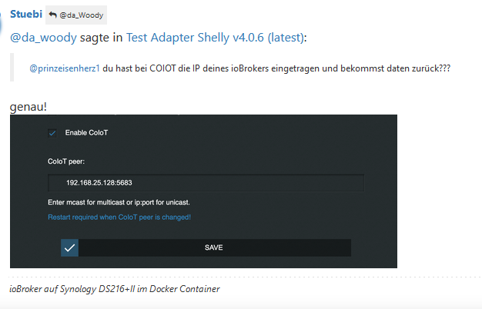Open Stuebi's user profile
Viewport: 482px width, 309px height.
click(26, 14)
